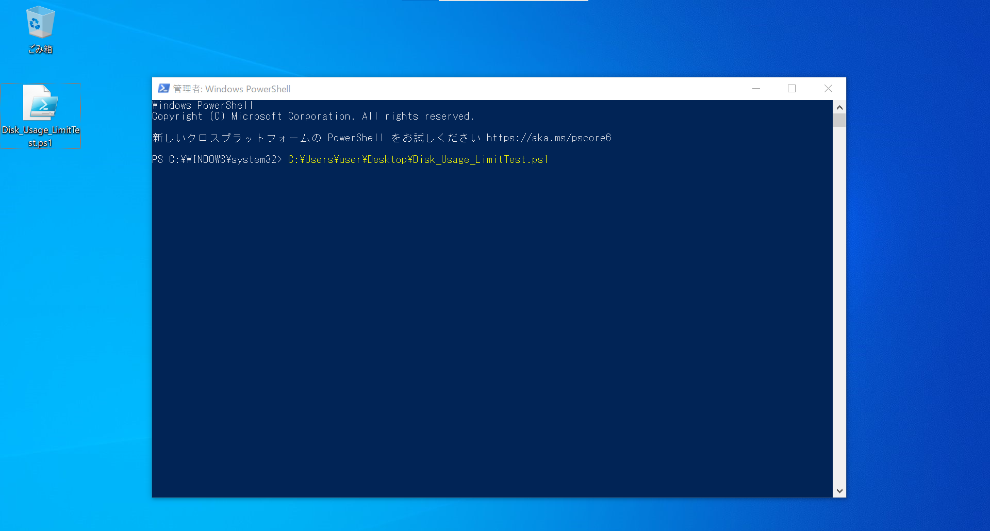Screen dimensions: 990x531
Task: Click the scrollbar track below the thumb
Action: pyautogui.click(x=839, y=309)
